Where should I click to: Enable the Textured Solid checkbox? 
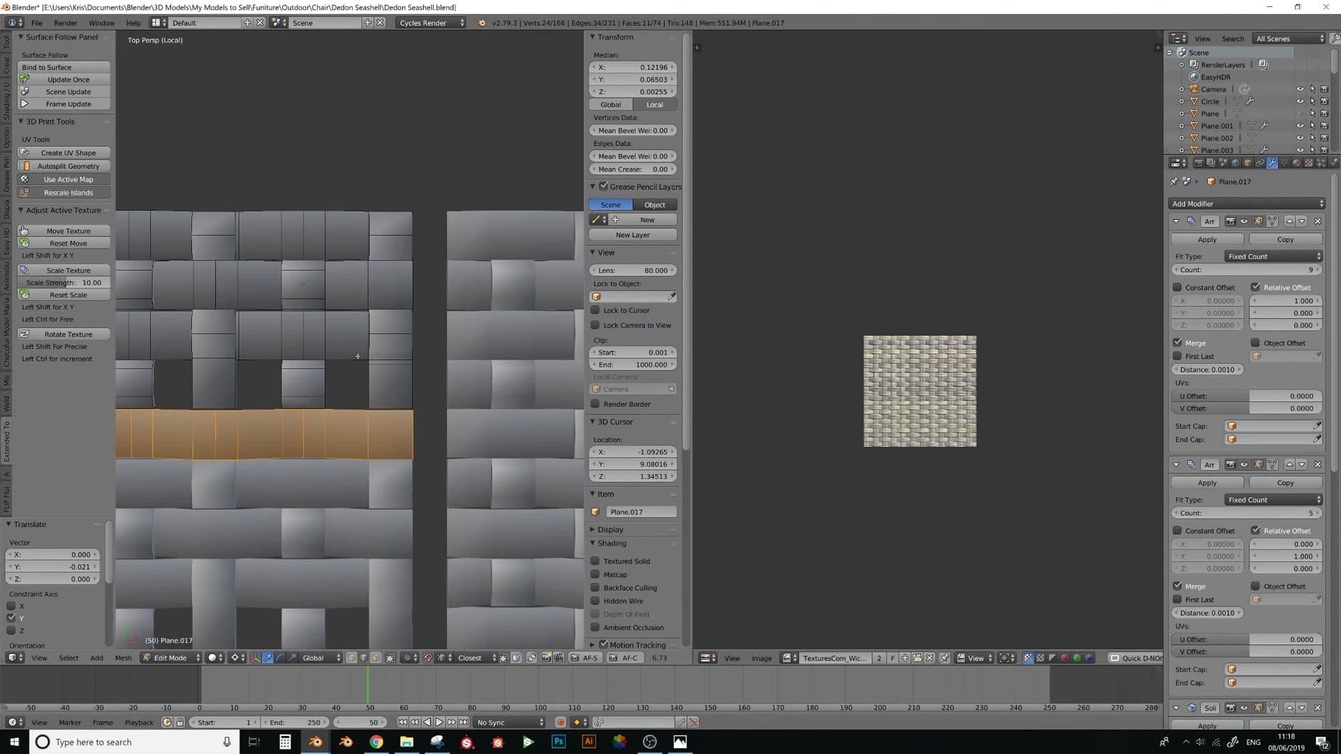pyautogui.click(x=595, y=561)
